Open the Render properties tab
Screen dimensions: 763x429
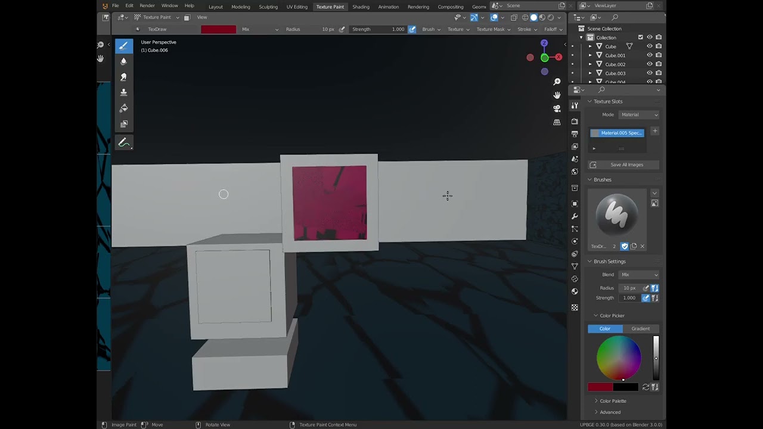coord(575,122)
